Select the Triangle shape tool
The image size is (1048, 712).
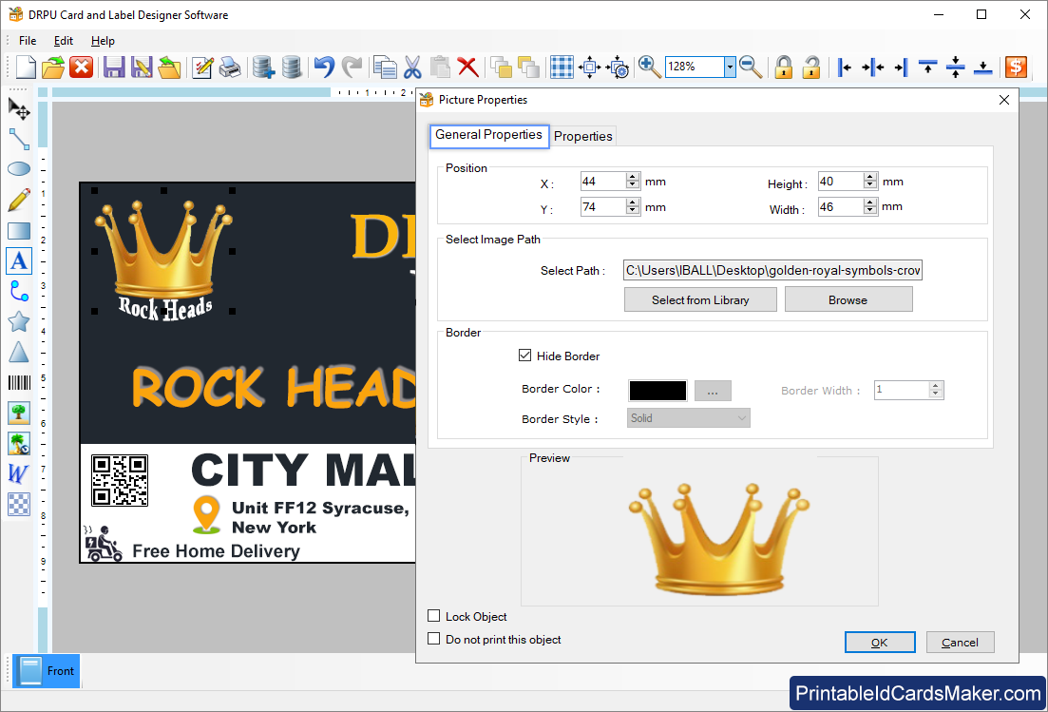(x=19, y=352)
